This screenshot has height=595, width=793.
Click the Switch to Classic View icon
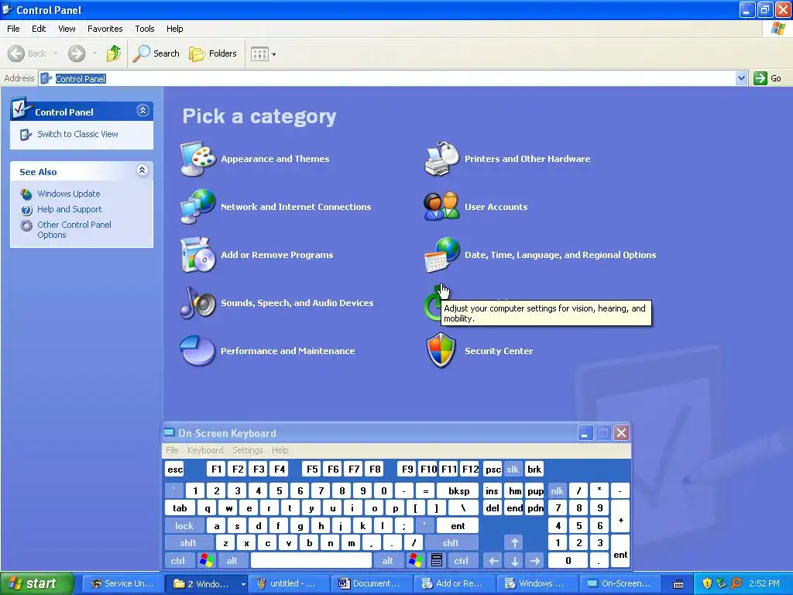26,135
